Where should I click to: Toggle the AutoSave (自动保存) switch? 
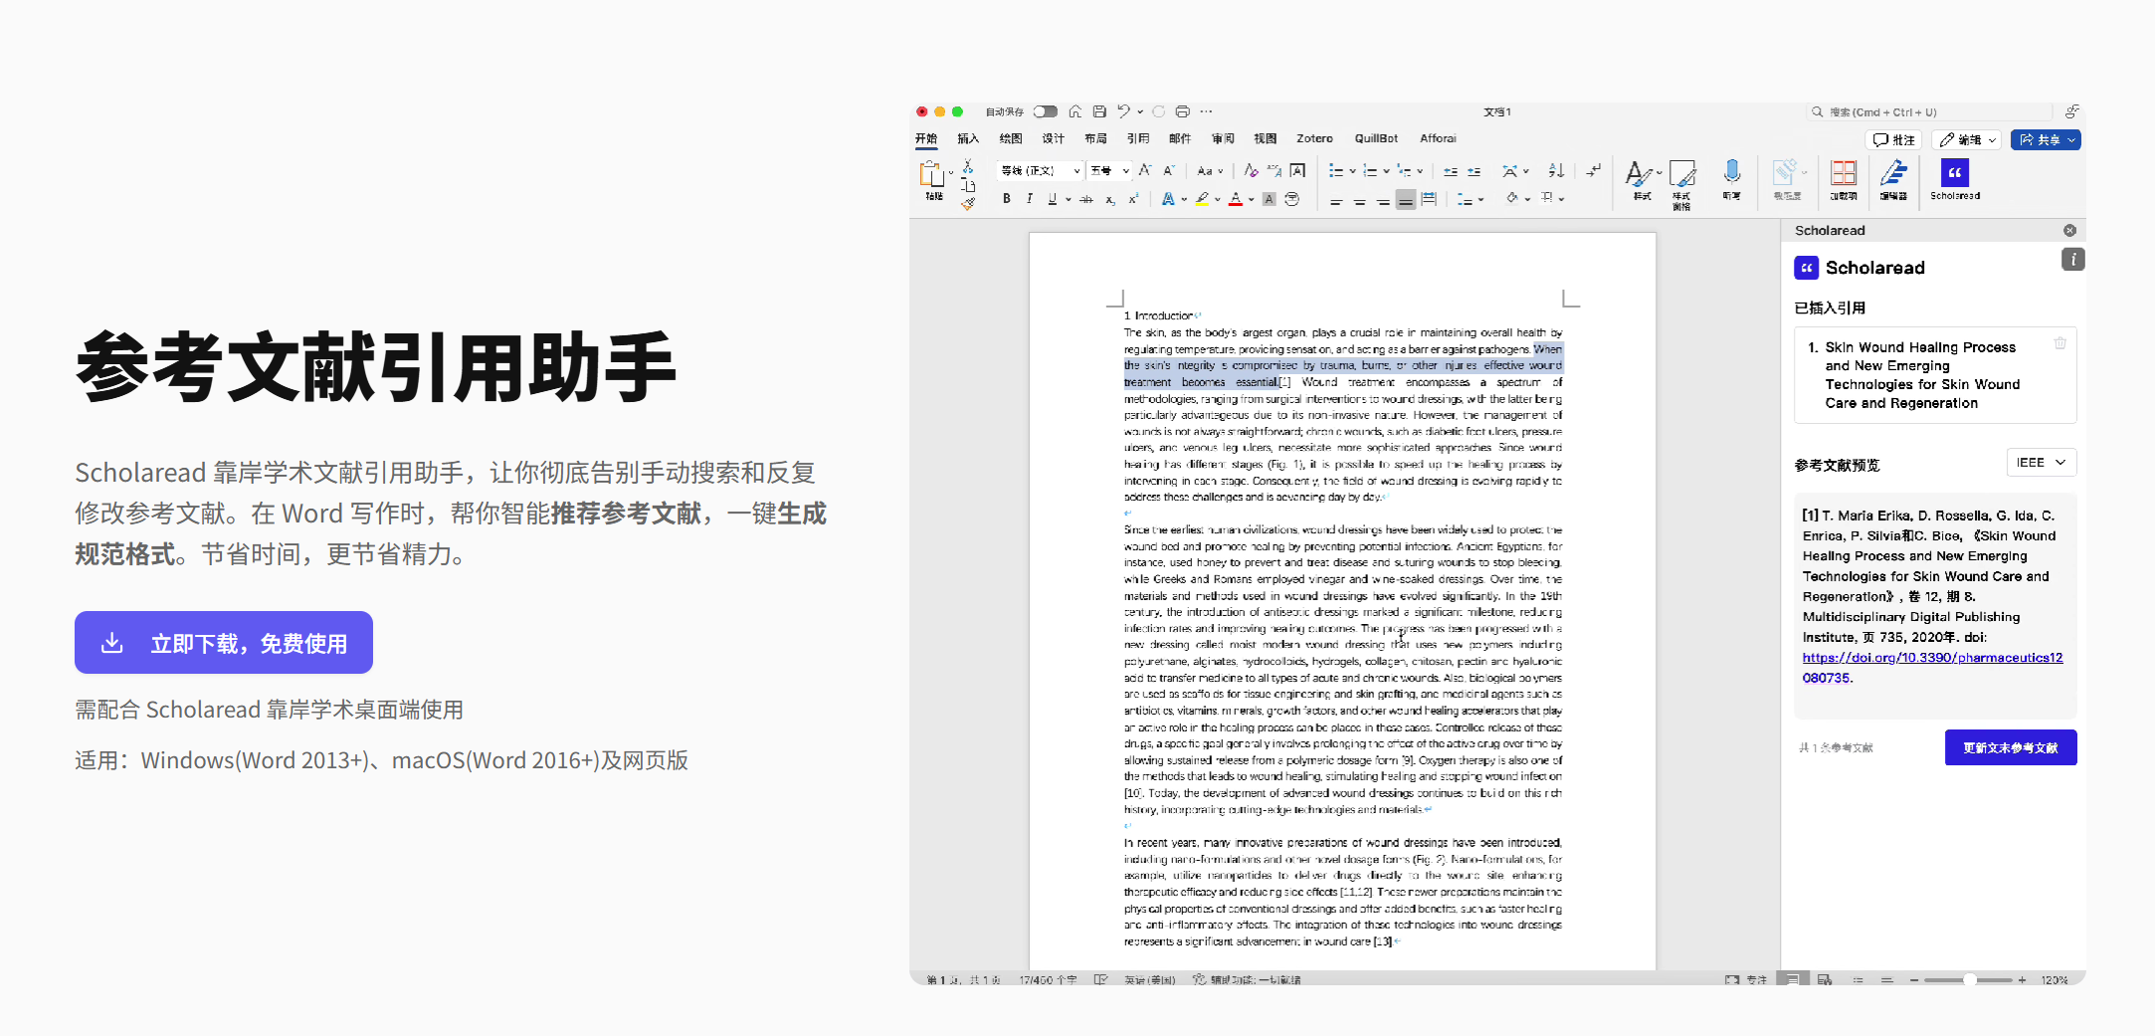click(x=1045, y=111)
